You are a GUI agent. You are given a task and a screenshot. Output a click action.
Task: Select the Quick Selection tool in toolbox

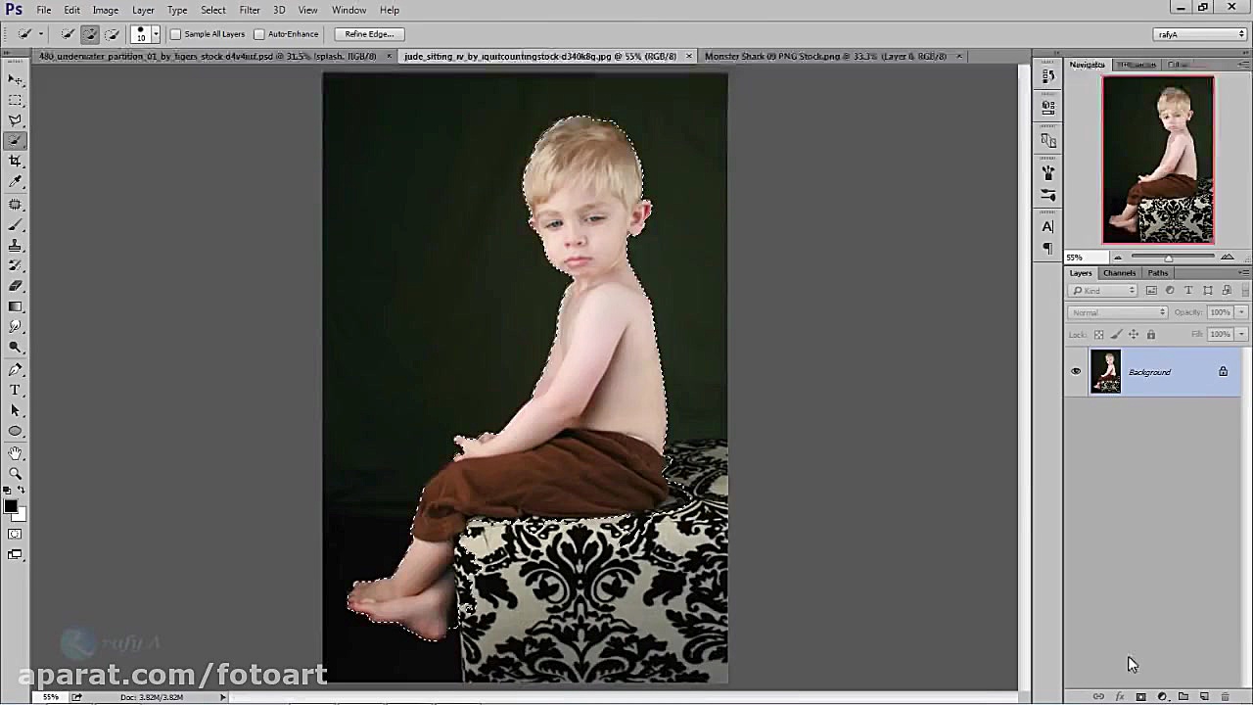click(x=16, y=141)
